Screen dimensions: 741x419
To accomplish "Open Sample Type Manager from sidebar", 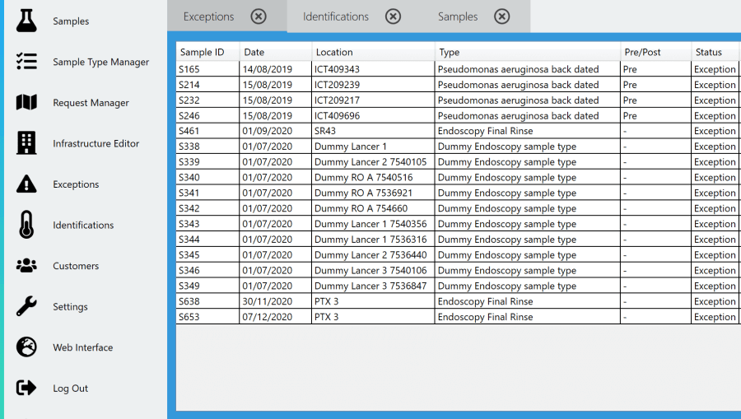I will 100,62.
